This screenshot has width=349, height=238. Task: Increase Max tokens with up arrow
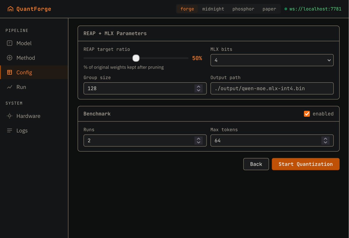[325, 139]
